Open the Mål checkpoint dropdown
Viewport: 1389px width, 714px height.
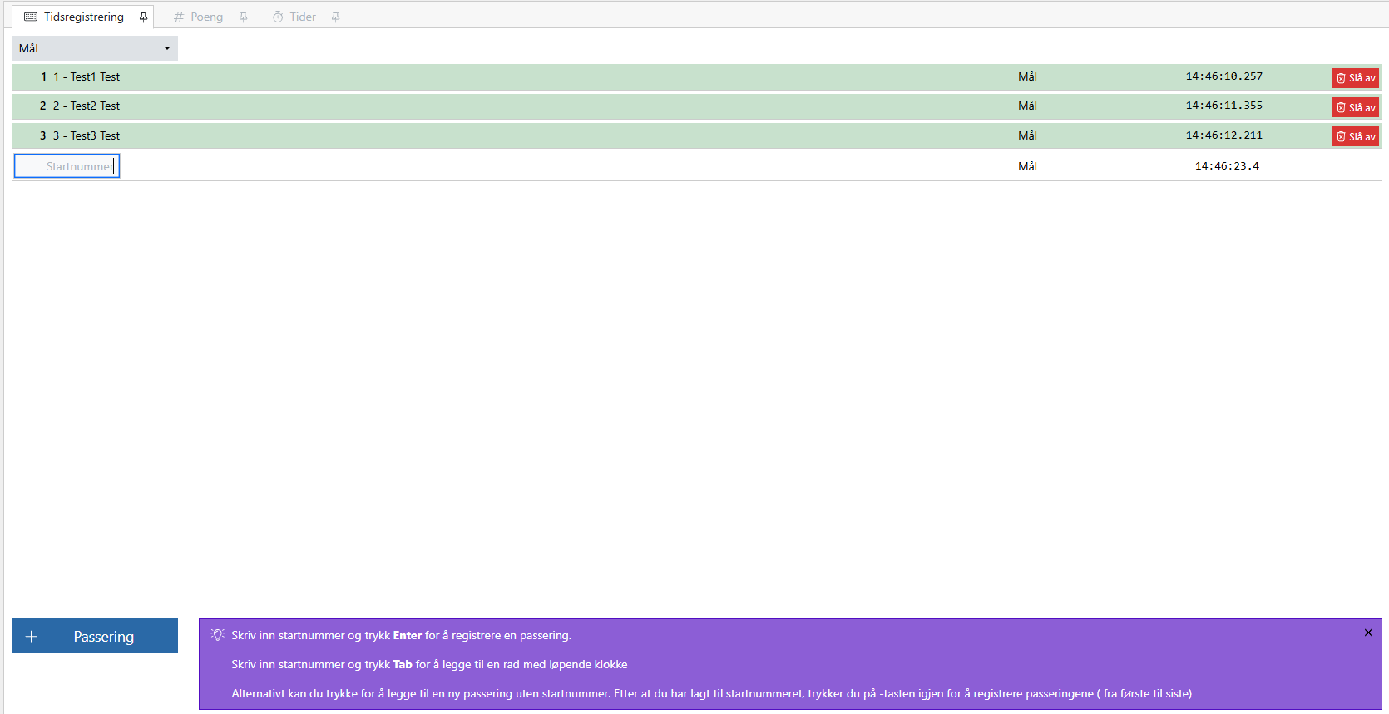pos(95,48)
